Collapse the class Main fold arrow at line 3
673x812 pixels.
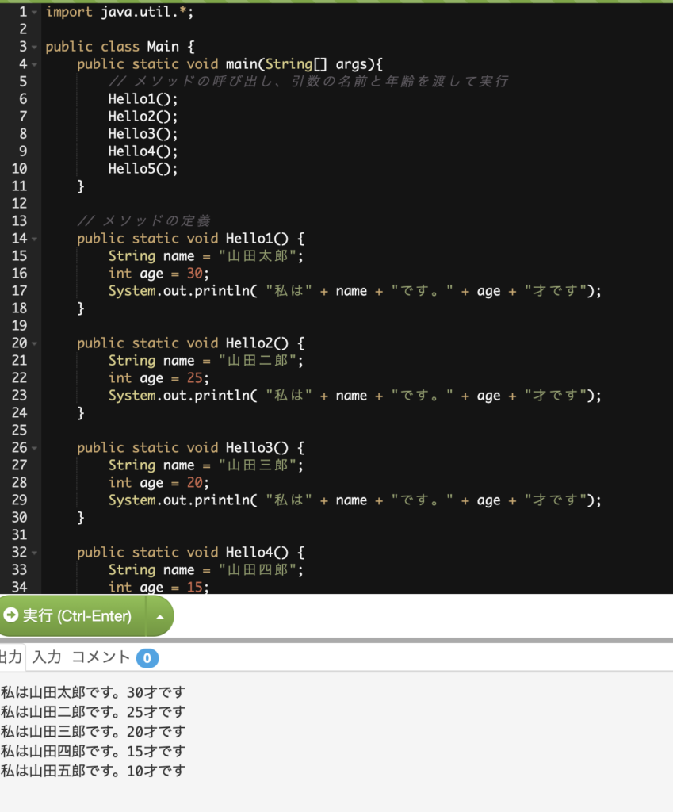pyautogui.click(x=34, y=47)
